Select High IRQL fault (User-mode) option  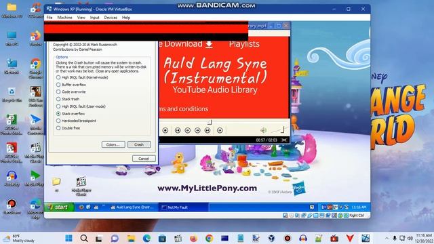[81, 106]
